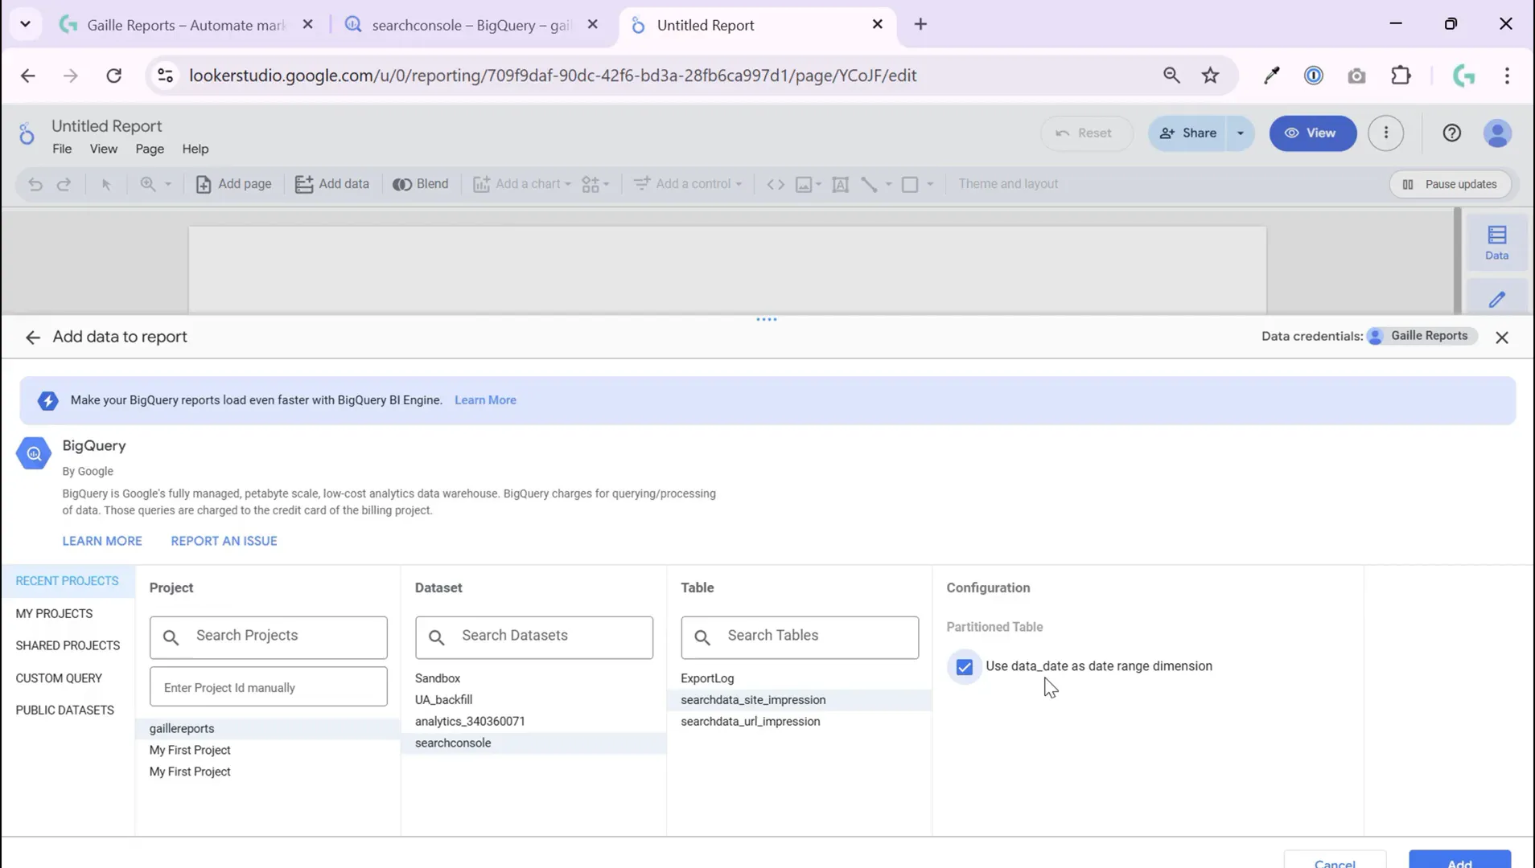Click the BI Engine lightning bolt icon
Viewport: 1535px width, 868px height.
tap(48, 400)
